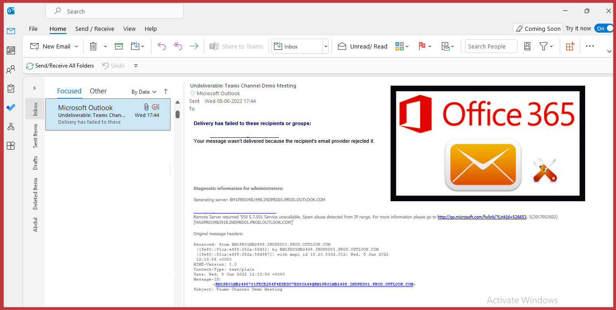The height and width of the screenshot is (310, 616).
Task: Open Org Explorer icon in sidebar
Action: click(11, 126)
